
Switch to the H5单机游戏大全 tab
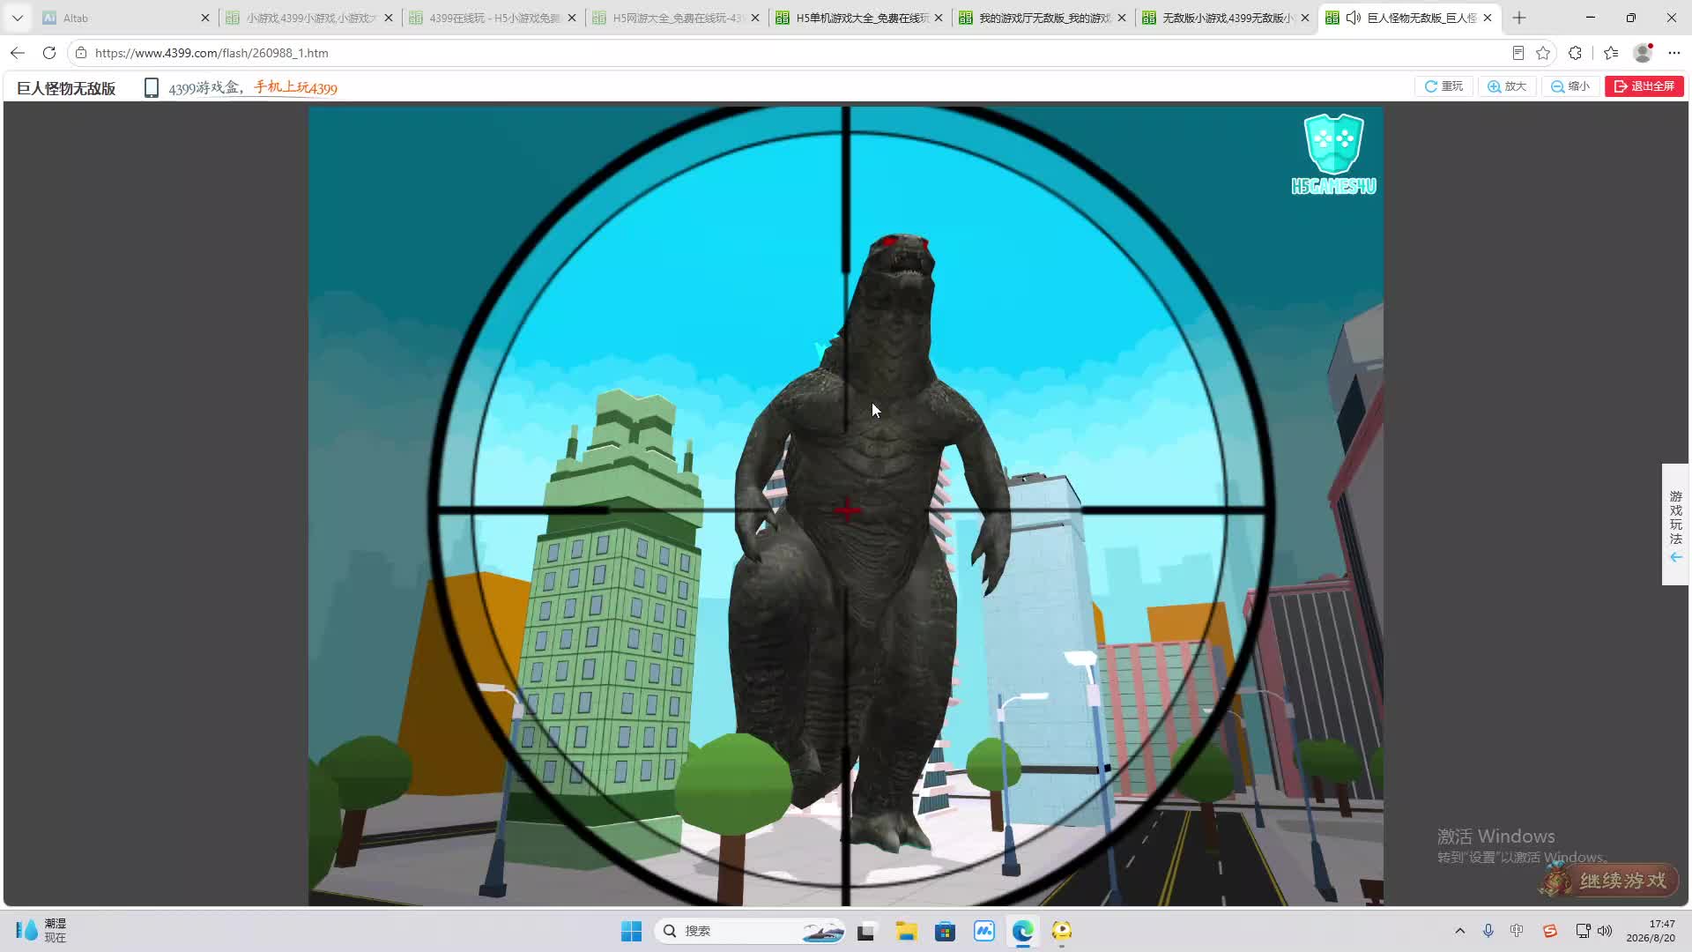point(859,18)
